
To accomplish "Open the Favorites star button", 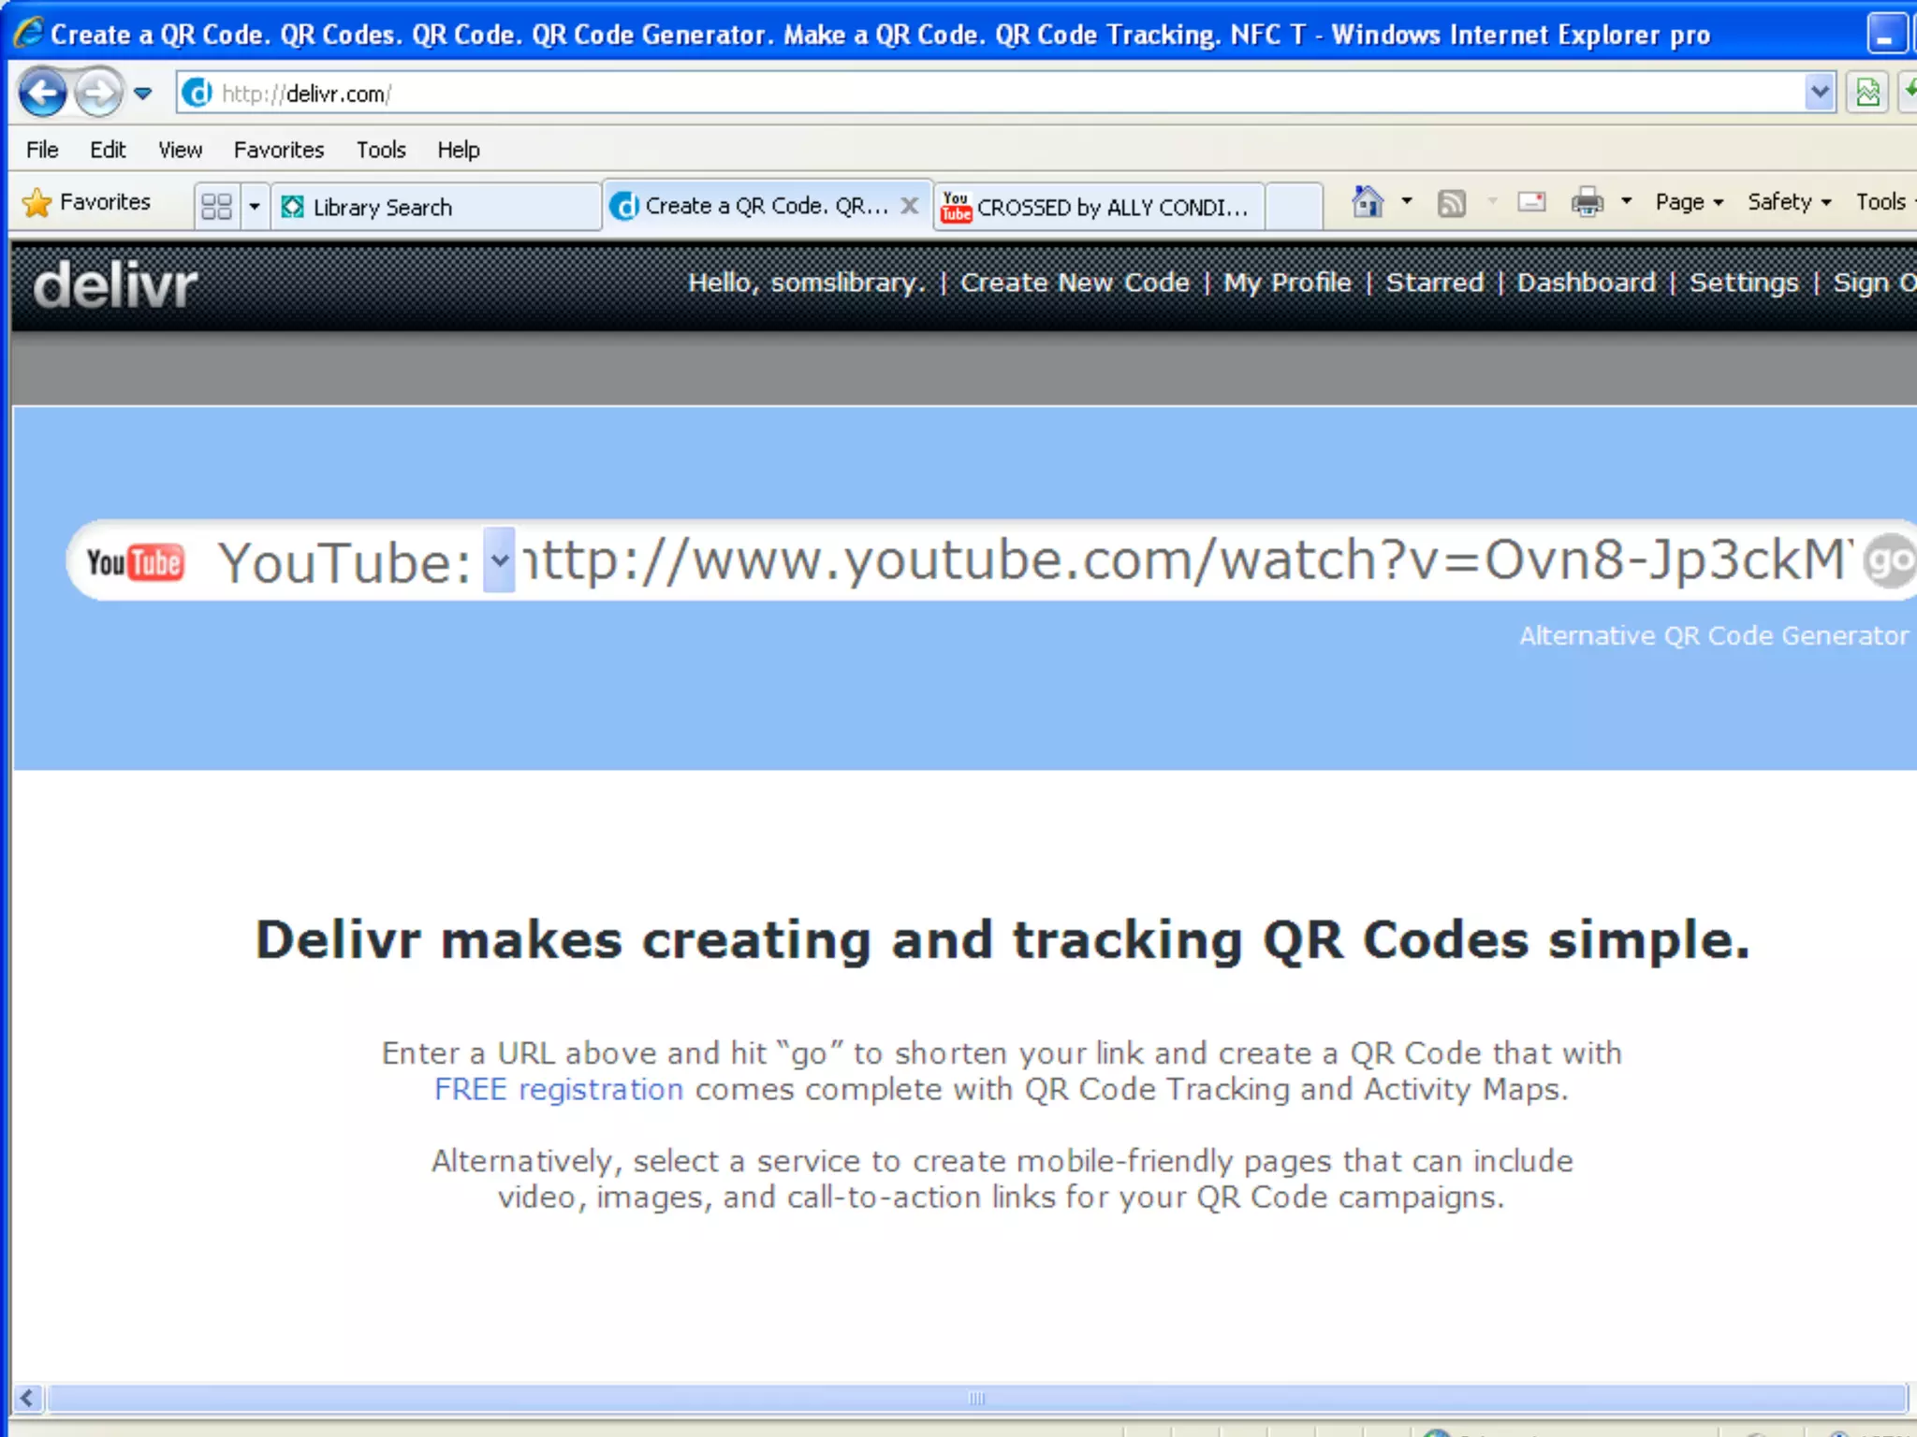I will [x=86, y=202].
